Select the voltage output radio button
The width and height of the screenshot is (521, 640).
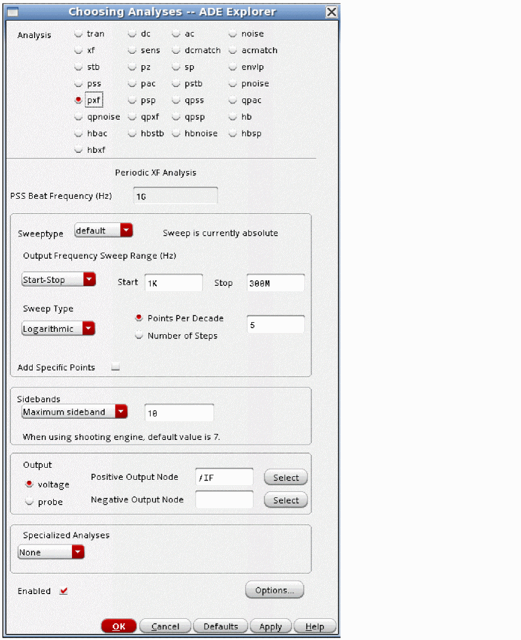pos(29,484)
